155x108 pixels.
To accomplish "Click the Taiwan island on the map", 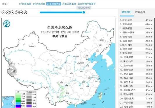I will (101, 96).
